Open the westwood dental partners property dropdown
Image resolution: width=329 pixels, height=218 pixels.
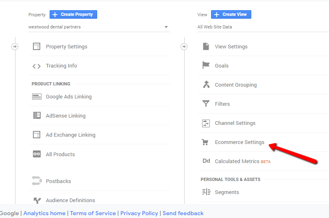[x=99, y=27]
